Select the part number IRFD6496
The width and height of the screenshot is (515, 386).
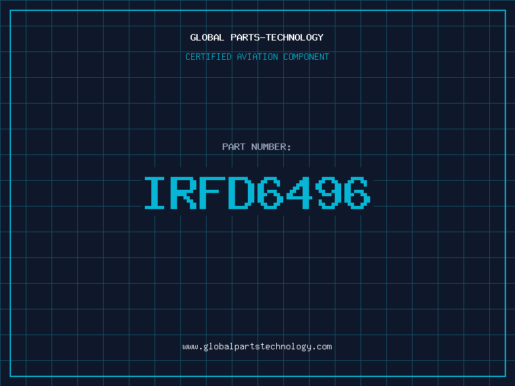[257, 192]
